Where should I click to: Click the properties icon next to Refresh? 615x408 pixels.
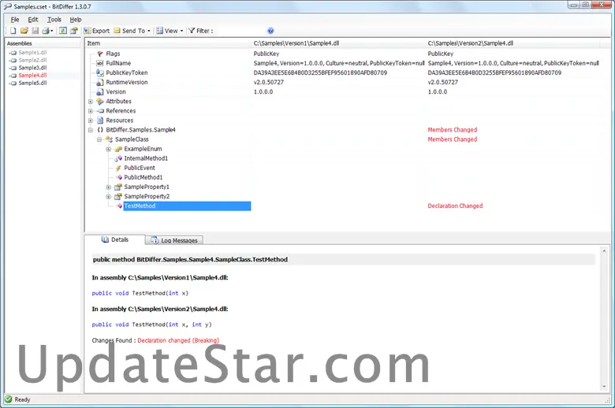(74, 31)
